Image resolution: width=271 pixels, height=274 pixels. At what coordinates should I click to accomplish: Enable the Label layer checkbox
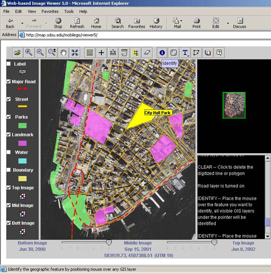pos(9,64)
